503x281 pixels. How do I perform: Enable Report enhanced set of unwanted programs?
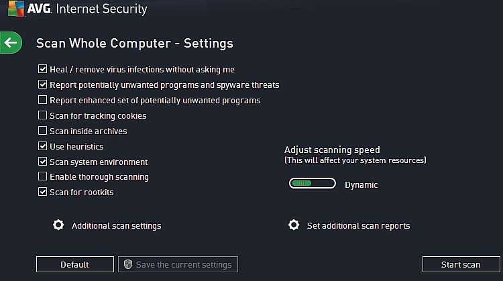click(42, 100)
